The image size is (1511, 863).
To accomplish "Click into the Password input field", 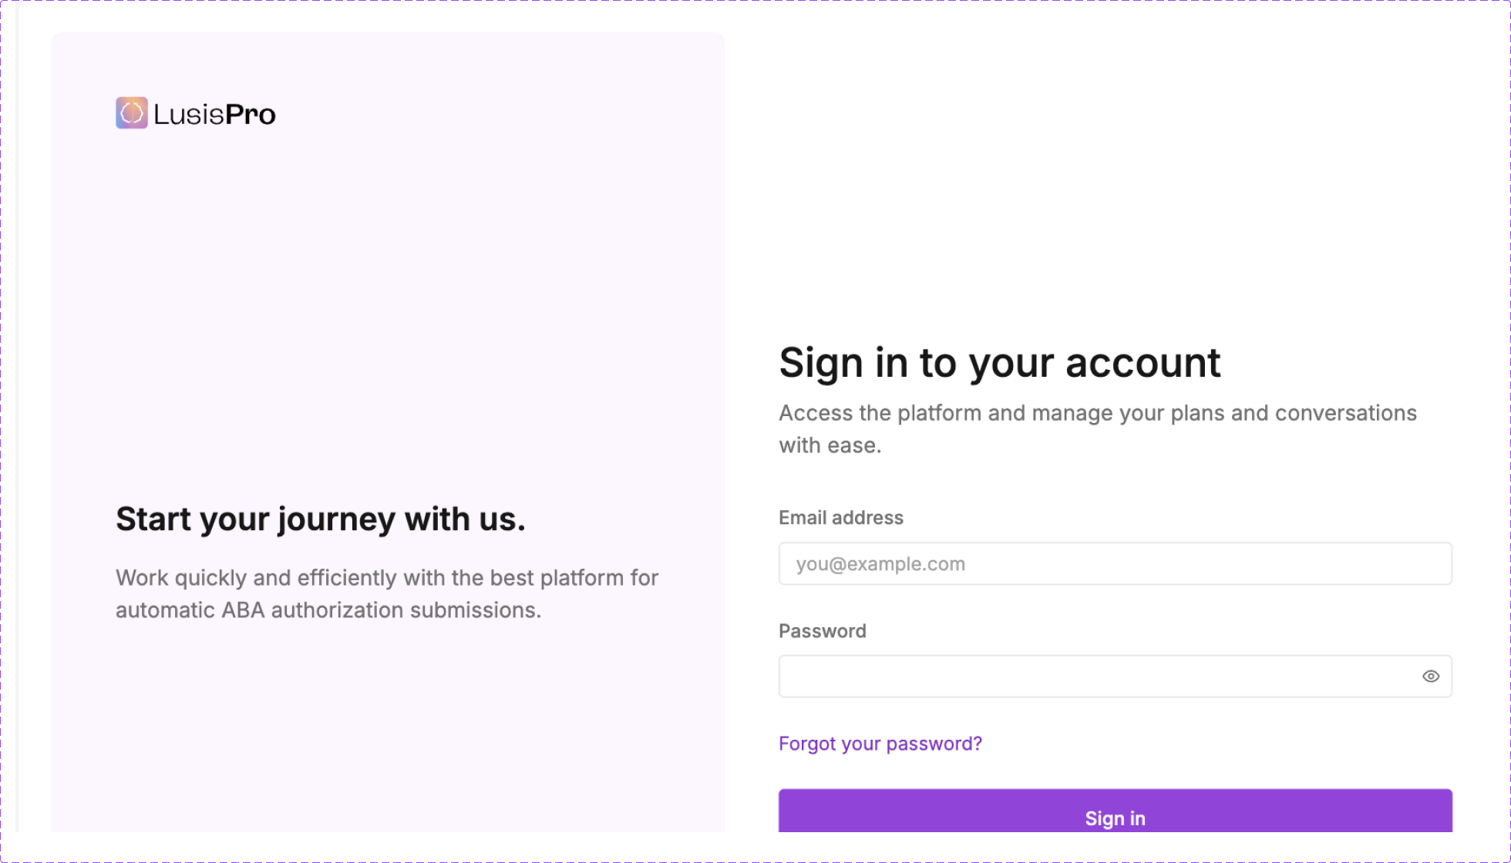I will 1095,677.
